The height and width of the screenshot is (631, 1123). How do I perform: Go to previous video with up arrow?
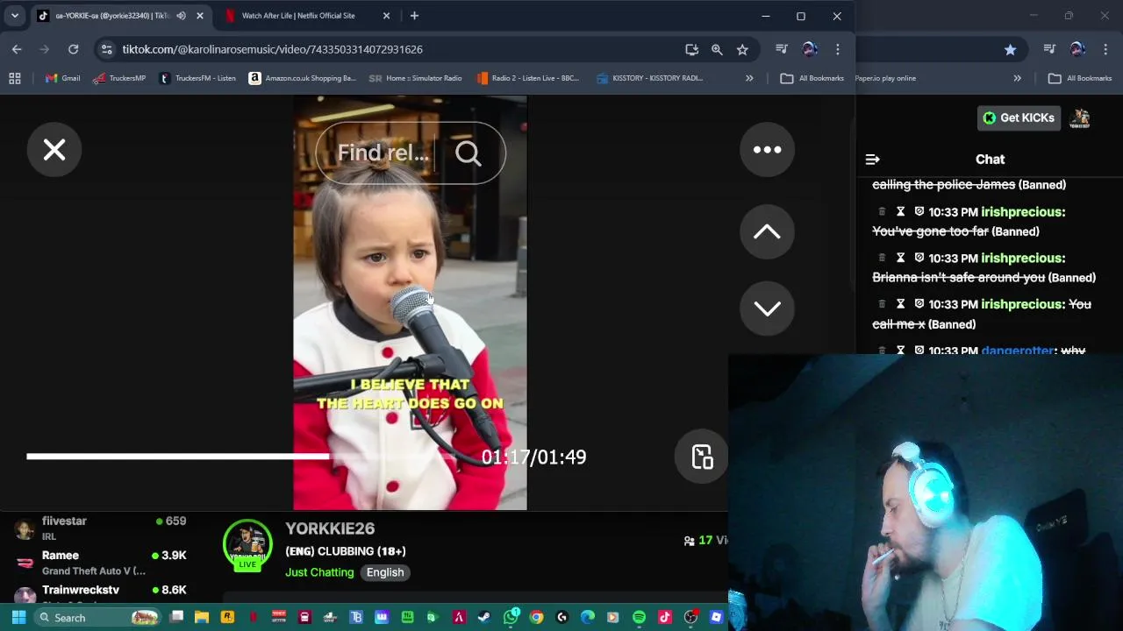[767, 231]
